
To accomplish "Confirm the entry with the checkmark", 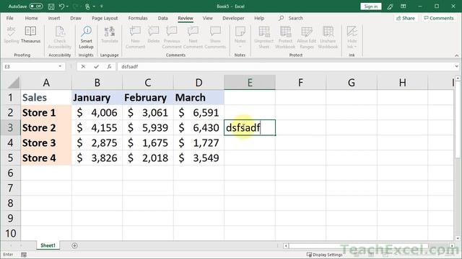I will [x=96, y=67].
